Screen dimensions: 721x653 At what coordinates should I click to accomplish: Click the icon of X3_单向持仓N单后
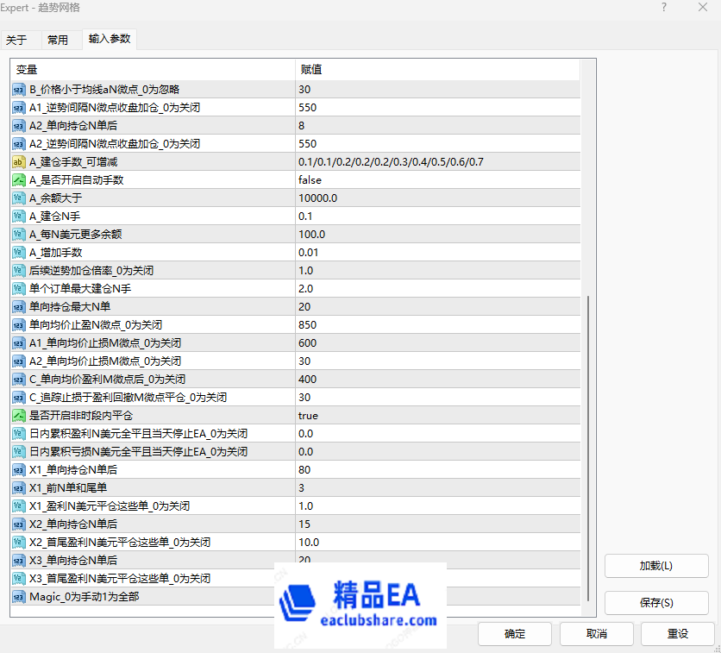click(x=19, y=561)
